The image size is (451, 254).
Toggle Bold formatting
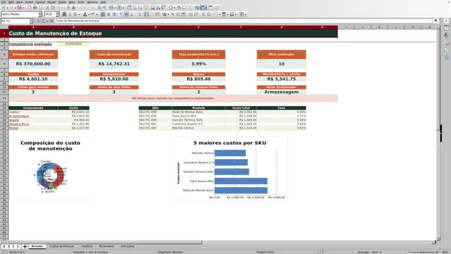pos(64,15)
